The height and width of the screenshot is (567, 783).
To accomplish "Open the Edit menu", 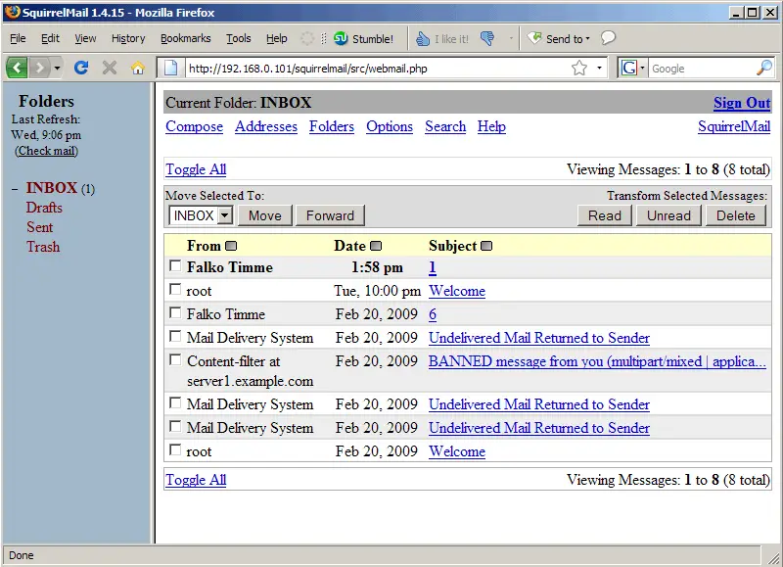I will pos(50,38).
